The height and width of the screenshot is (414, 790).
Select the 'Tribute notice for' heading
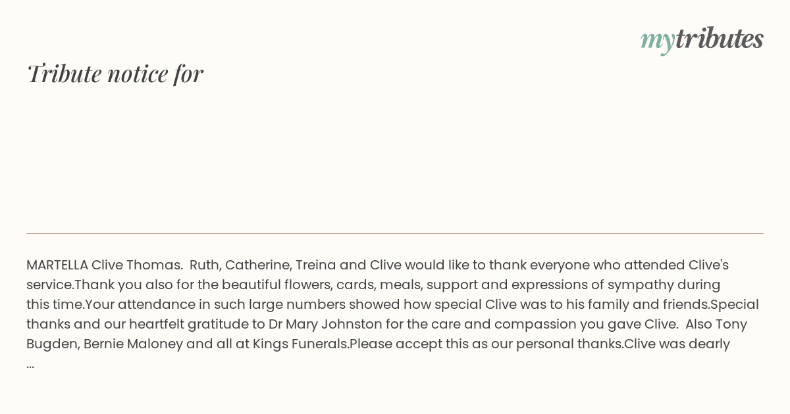point(115,74)
